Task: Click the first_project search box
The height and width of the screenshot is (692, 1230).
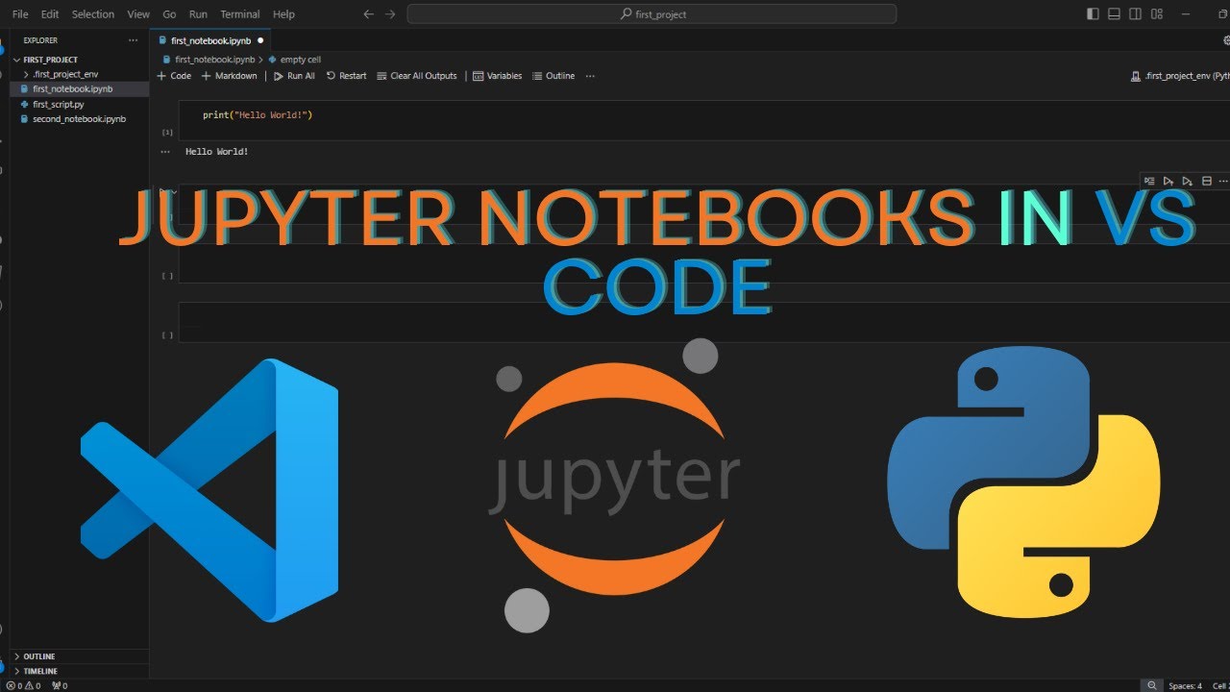Action: [652, 14]
